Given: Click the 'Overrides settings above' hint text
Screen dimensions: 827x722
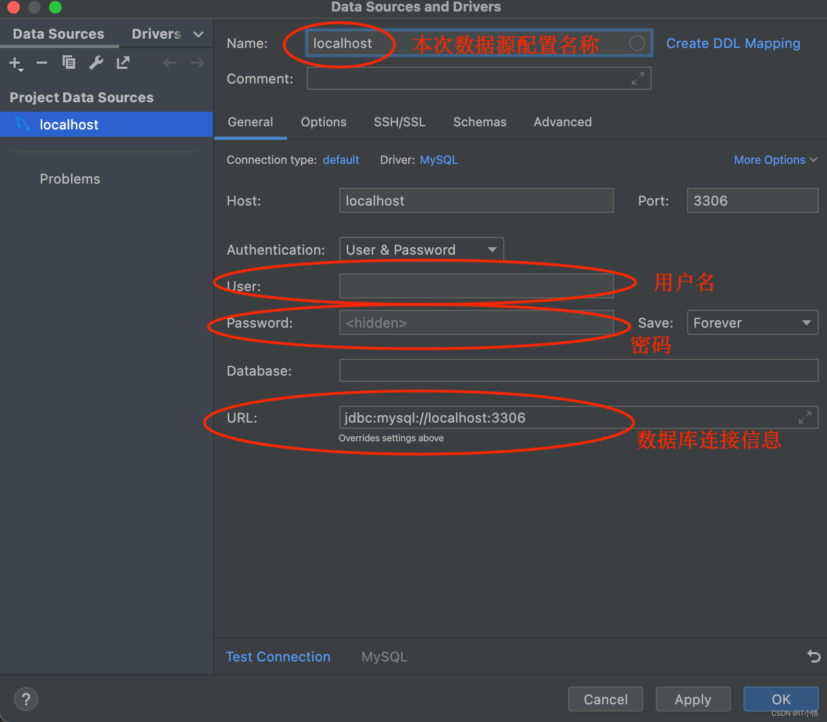Looking at the screenshot, I should click(391, 438).
